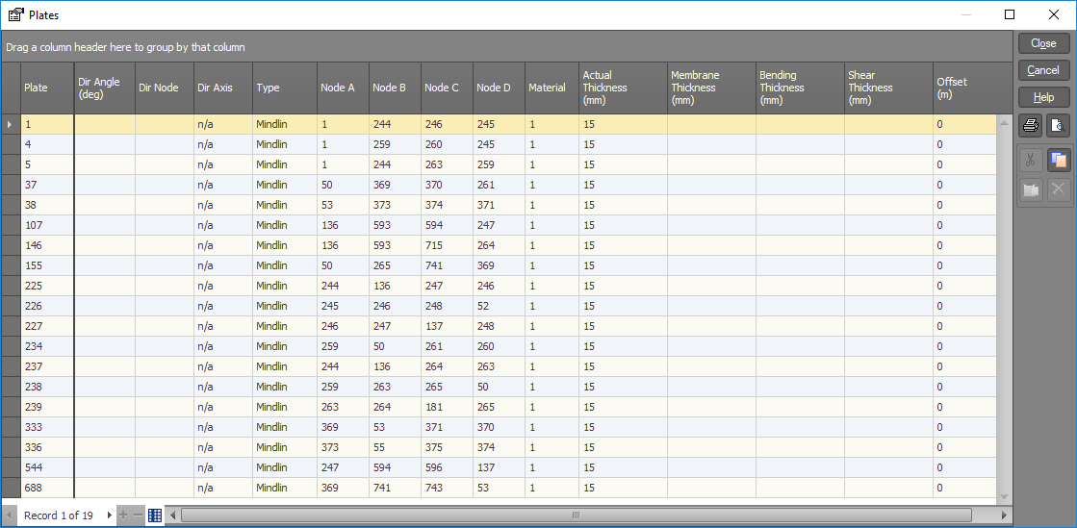The width and height of the screenshot is (1077, 528).
Task: Click Actual Thickness (mm) column header
Action: coord(623,88)
